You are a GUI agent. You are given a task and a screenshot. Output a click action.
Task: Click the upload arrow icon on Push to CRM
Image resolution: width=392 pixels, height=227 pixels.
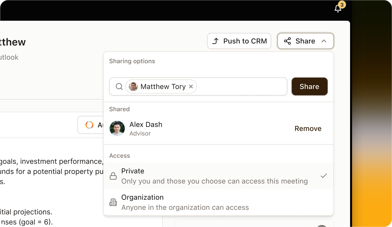[x=215, y=41]
